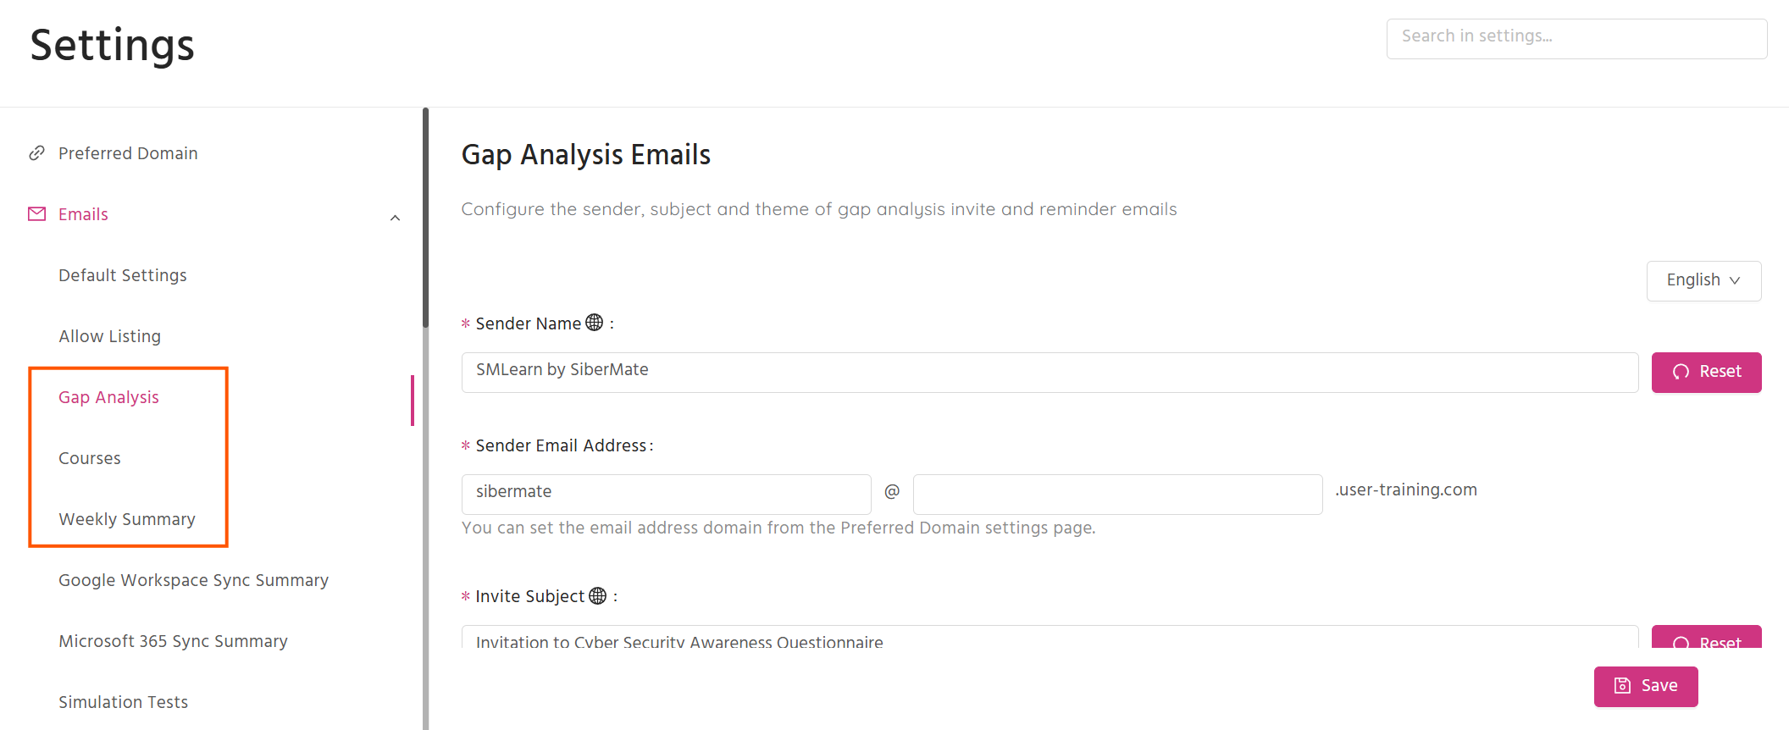Select Allow Listing menu item

109,336
